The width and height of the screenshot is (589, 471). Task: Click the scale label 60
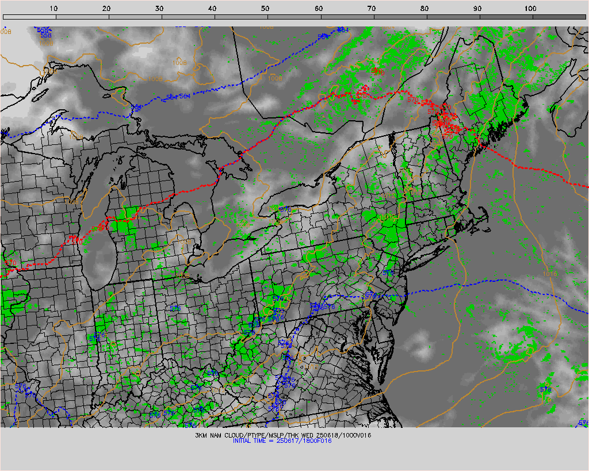(x=319, y=9)
